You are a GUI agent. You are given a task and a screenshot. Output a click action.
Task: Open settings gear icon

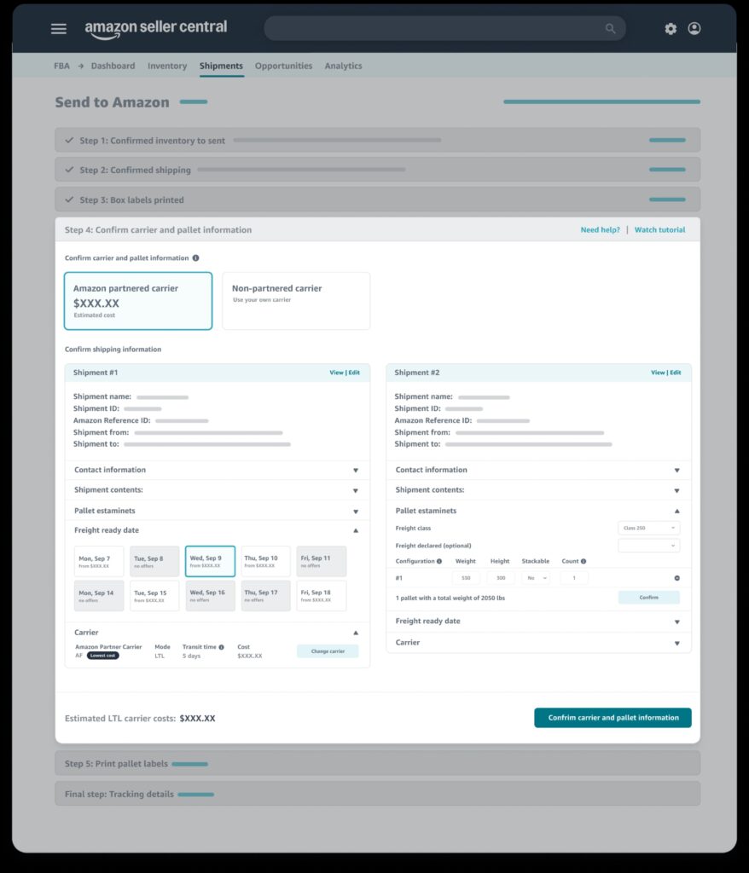[671, 28]
